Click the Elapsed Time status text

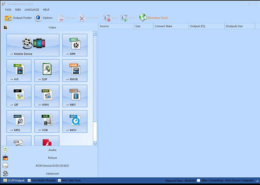[x=180, y=181]
